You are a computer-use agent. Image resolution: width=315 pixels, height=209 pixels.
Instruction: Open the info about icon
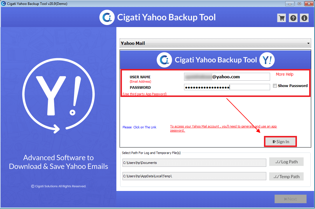pyautogui.click(x=304, y=18)
